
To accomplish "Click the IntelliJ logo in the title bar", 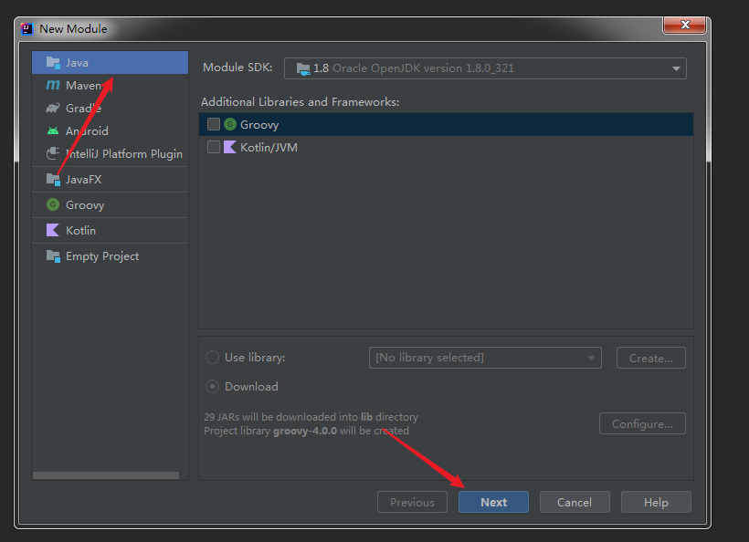I will click(27, 29).
